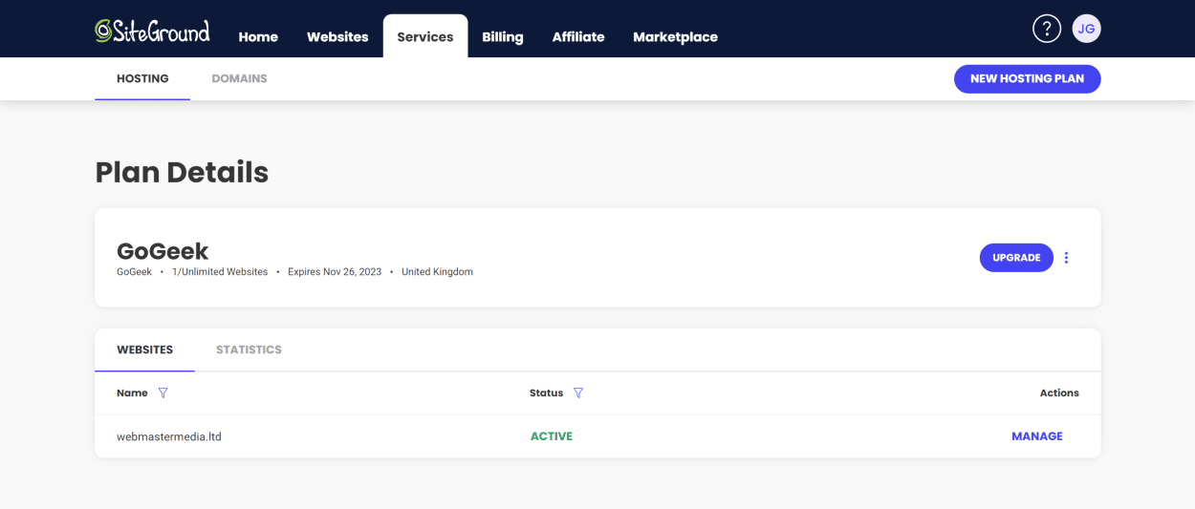This screenshot has height=509, width=1195.
Task: Click the Name column header
Action: click(x=132, y=393)
